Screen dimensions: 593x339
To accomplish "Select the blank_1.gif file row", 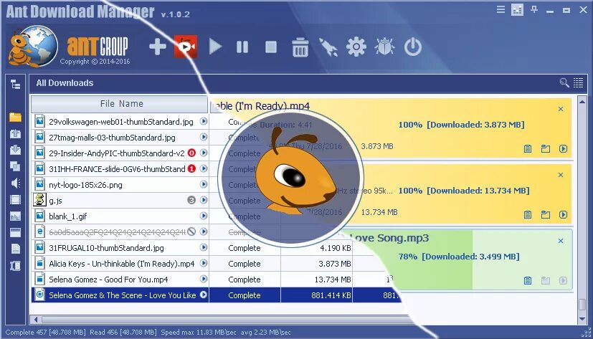I will [120, 216].
